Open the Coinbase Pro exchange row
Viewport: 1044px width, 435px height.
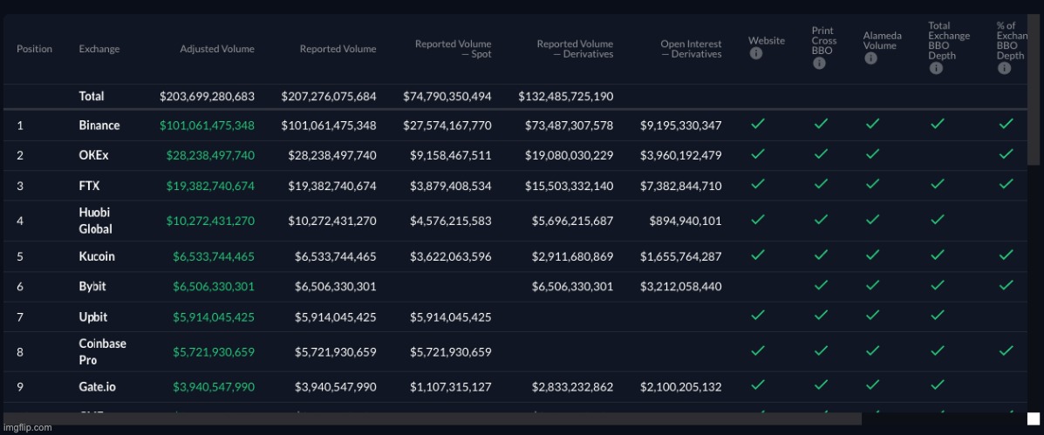[x=515, y=352]
